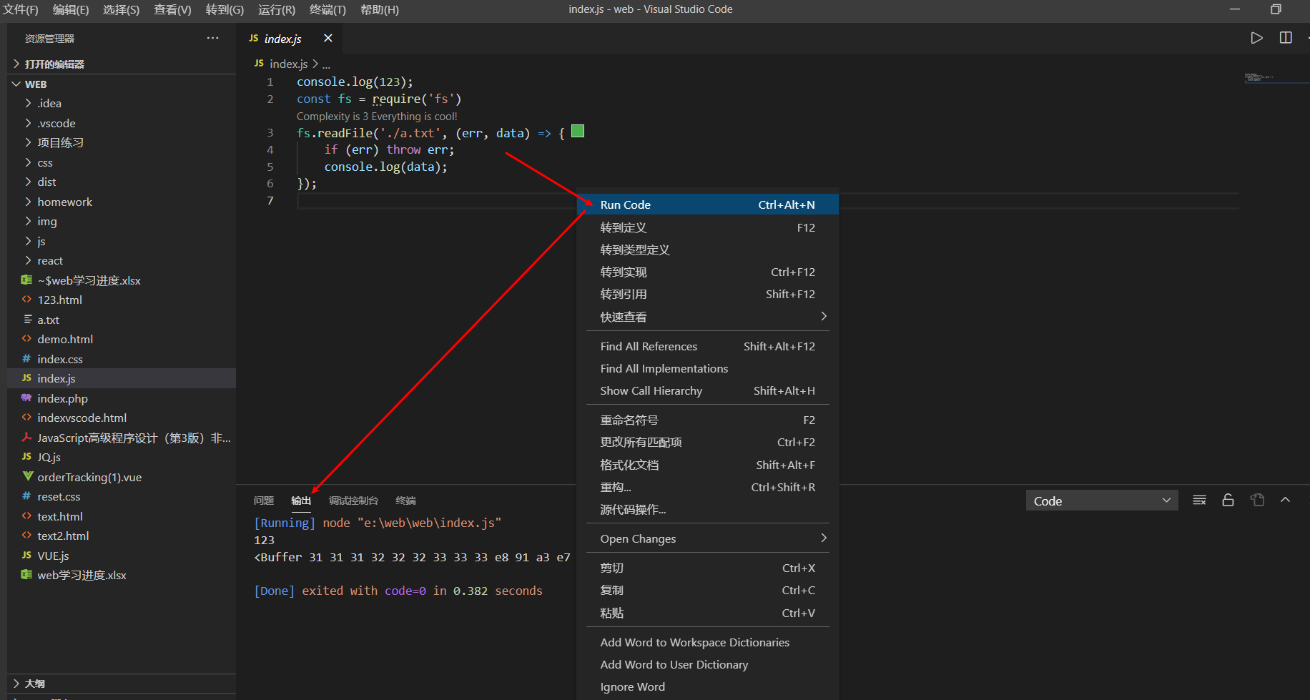The image size is (1310, 700).
Task: Click the Clear Output icon in output panel
Action: point(1199,500)
